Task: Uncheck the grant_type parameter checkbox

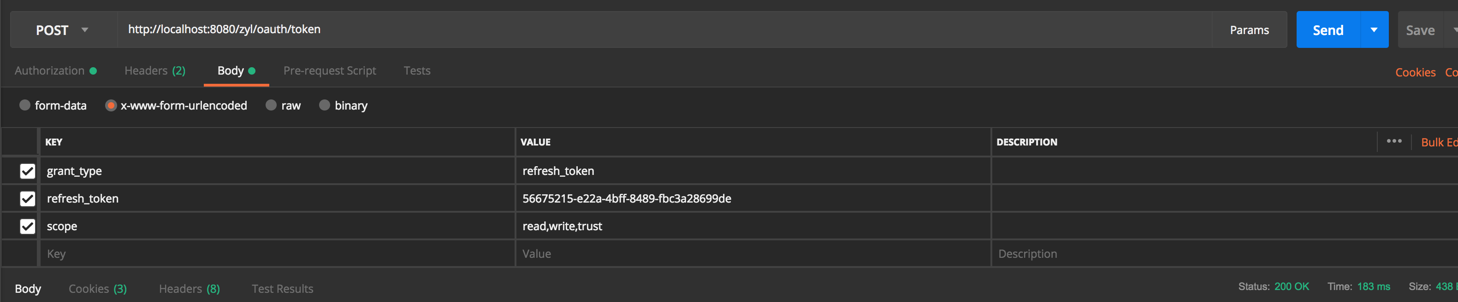Action: [27, 171]
